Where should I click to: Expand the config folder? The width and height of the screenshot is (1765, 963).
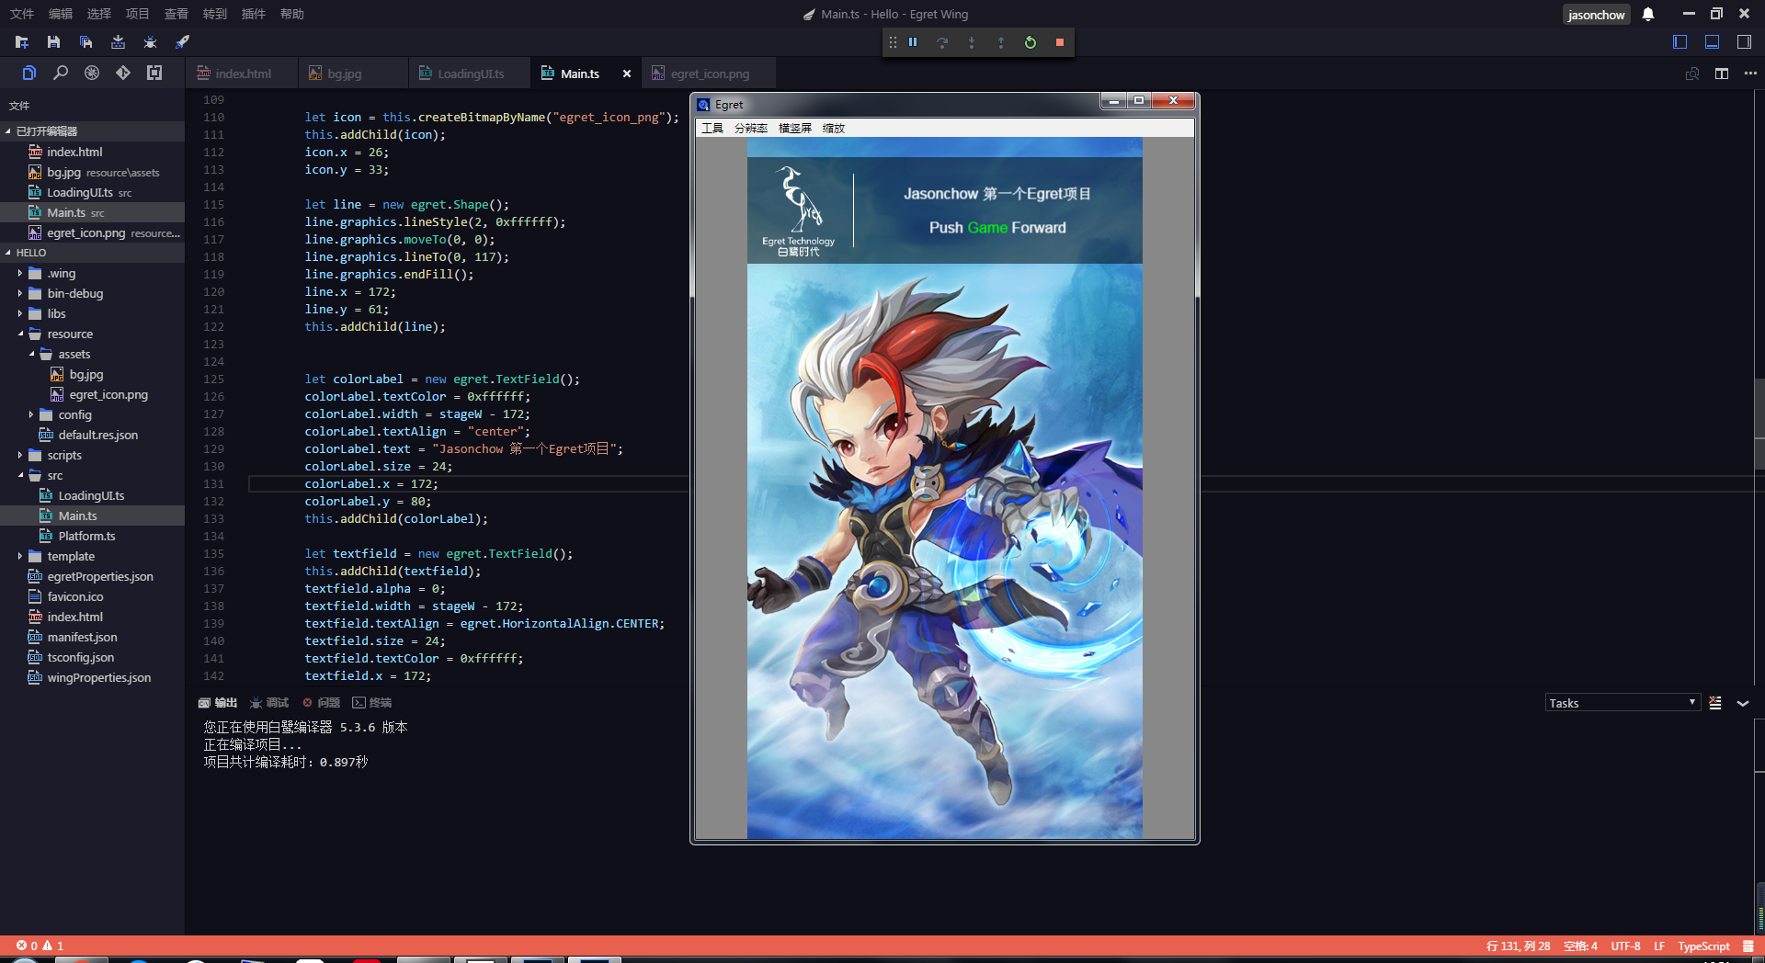(x=30, y=414)
